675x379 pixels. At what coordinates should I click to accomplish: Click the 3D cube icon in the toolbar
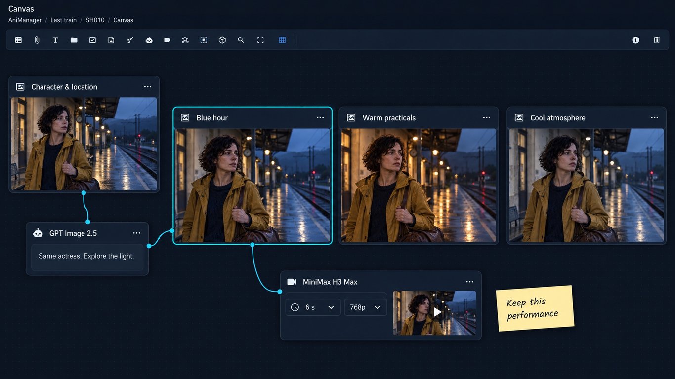coord(222,40)
